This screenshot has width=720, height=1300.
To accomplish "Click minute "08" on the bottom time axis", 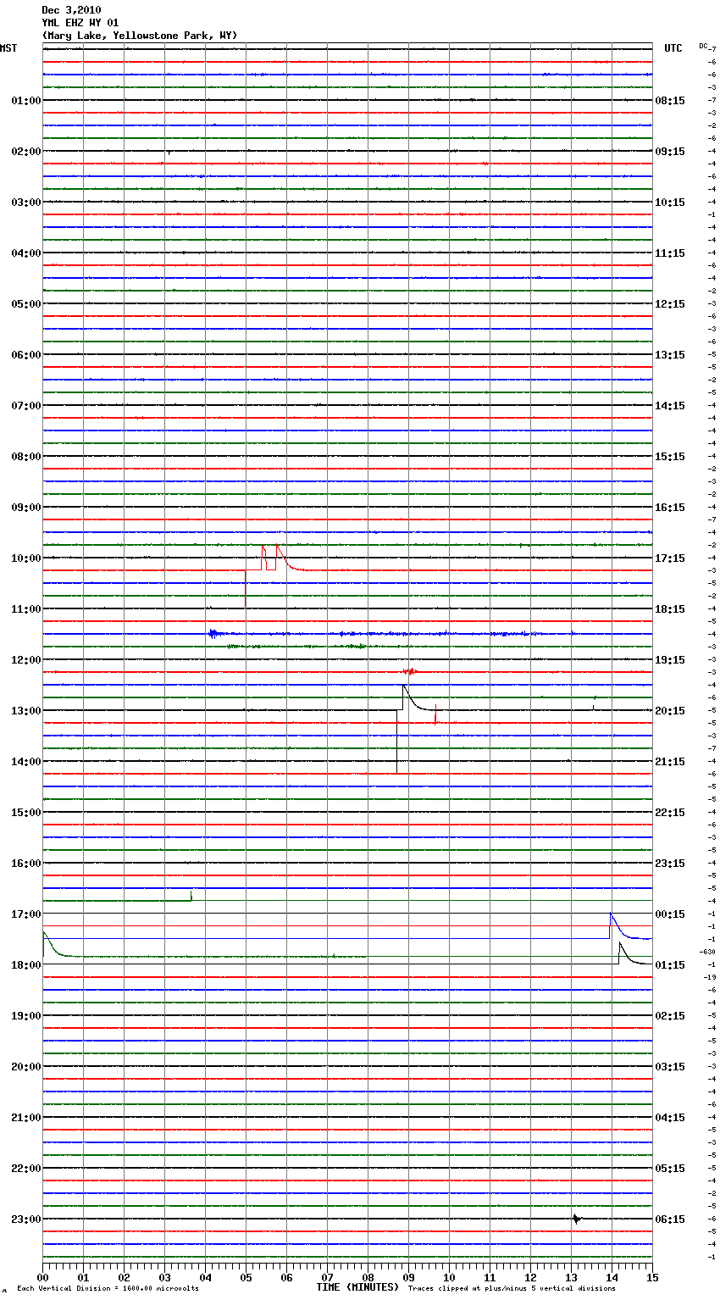I will pos(368,1276).
